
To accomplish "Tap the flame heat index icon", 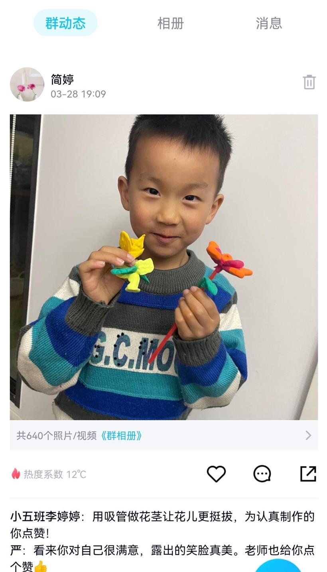I will tap(16, 474).
